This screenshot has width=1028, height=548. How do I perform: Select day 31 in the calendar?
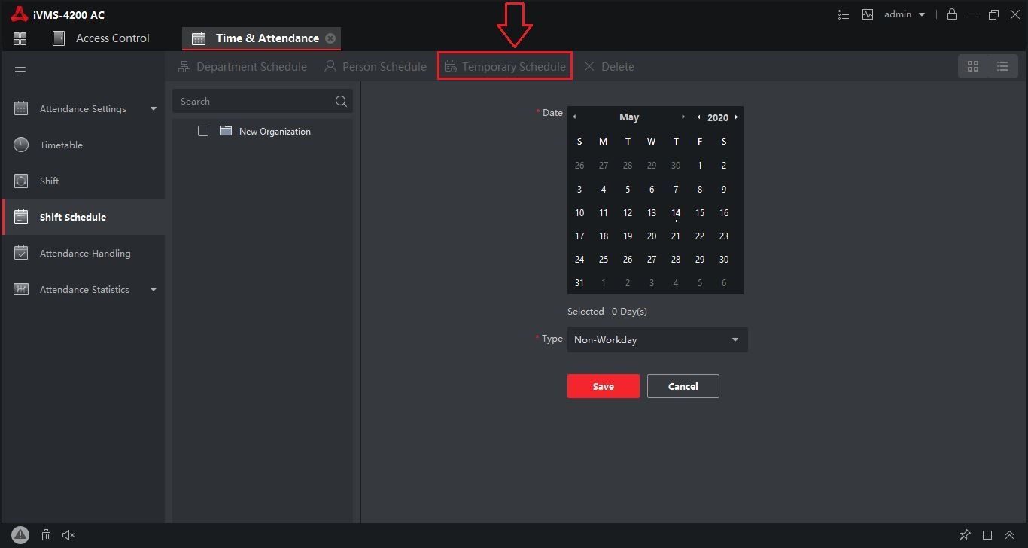tap(579, 283)
